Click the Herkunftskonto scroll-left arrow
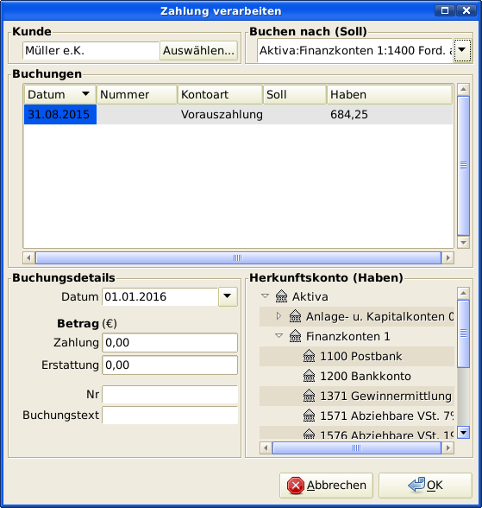The width and height of the screenshot is (482, 508). 266,448
